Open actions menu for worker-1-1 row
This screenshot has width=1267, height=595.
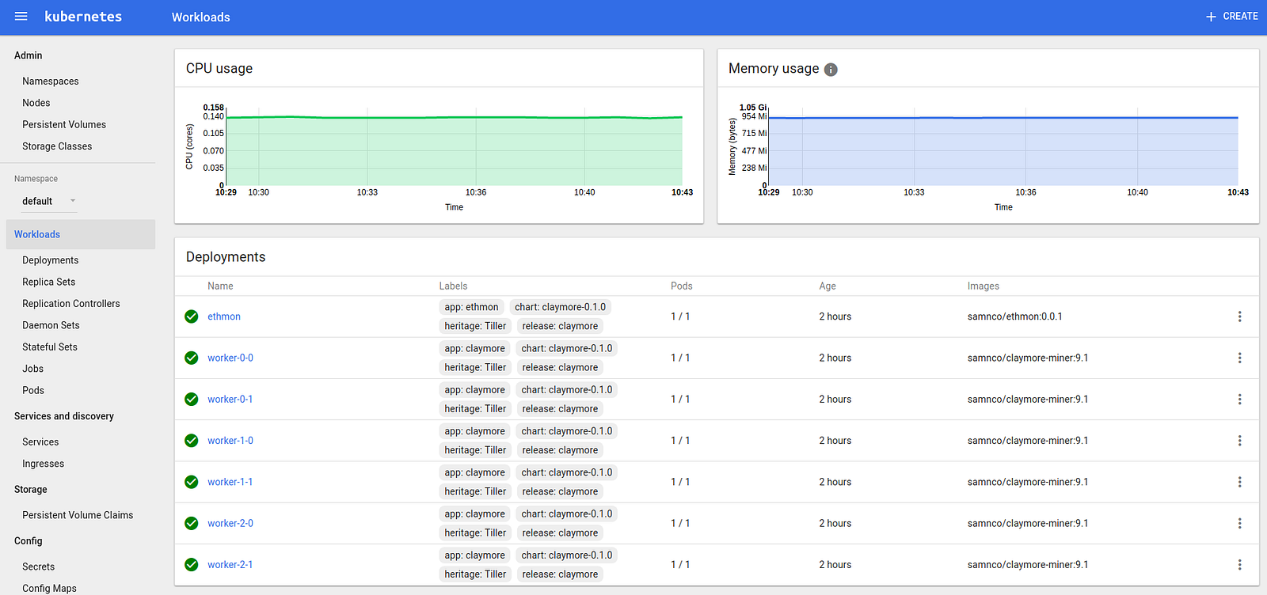click(x=1239, y=482)
